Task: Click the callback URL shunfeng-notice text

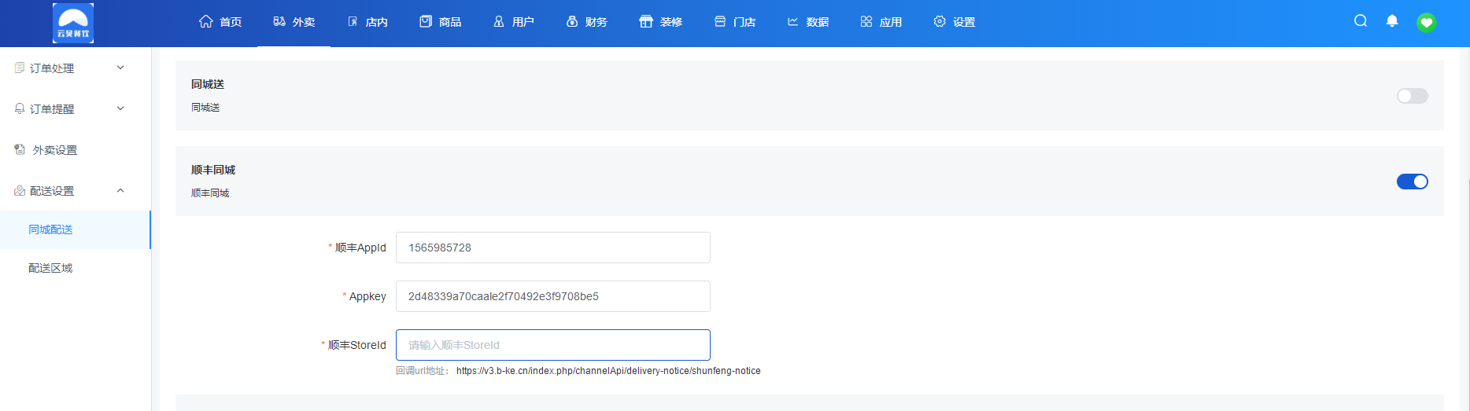Action: [x=608, y=371]
